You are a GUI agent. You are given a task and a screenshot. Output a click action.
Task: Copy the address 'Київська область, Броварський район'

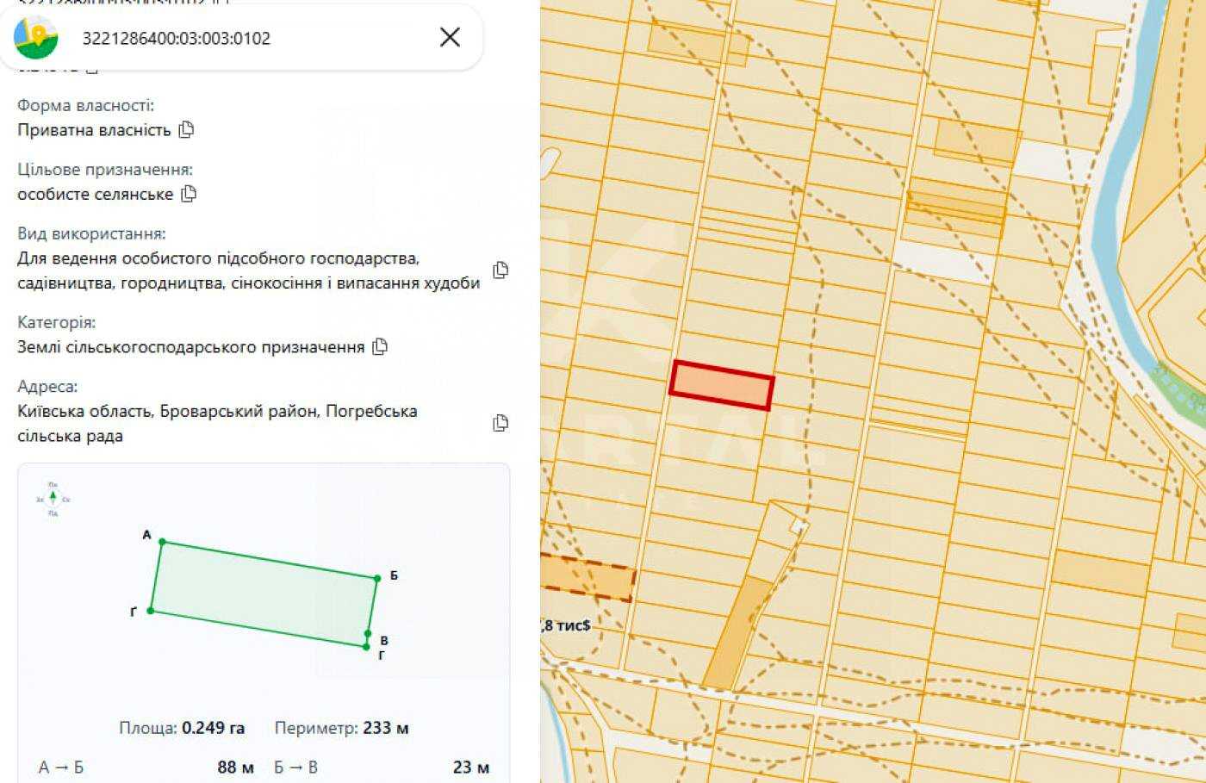500,423
